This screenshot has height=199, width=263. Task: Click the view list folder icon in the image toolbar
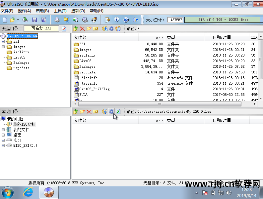(x=118, y=29)
